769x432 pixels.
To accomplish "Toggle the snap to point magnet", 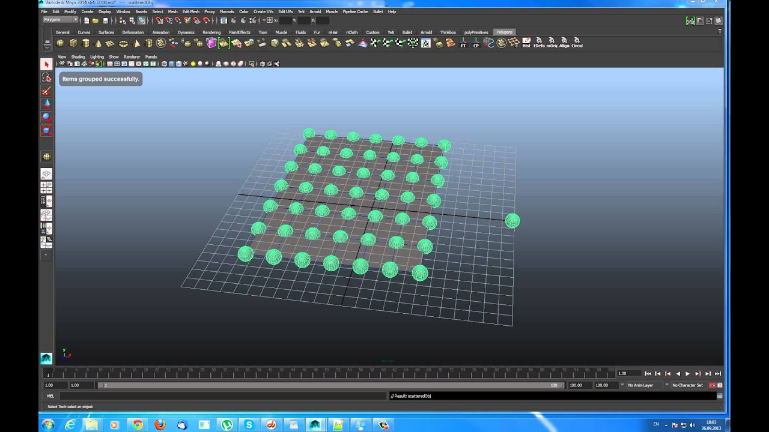I will click(178, 20).
